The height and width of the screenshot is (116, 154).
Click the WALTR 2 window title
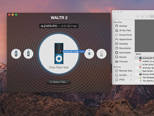tap(59, 18)
